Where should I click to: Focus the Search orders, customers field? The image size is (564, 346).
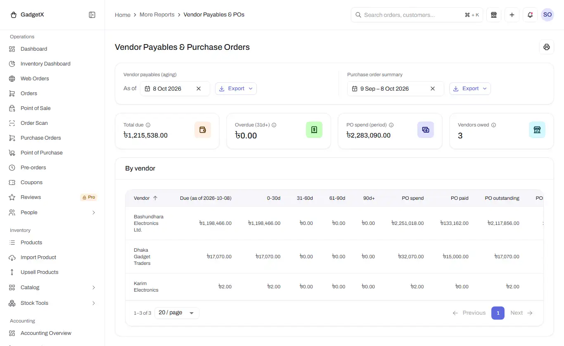pos(417,15)
